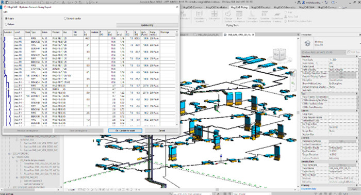Image resolution: width=361 pixels, height=195 pixels.
Task: Toggle the Sun Path checkbox
Action: (x=330, y=90)
